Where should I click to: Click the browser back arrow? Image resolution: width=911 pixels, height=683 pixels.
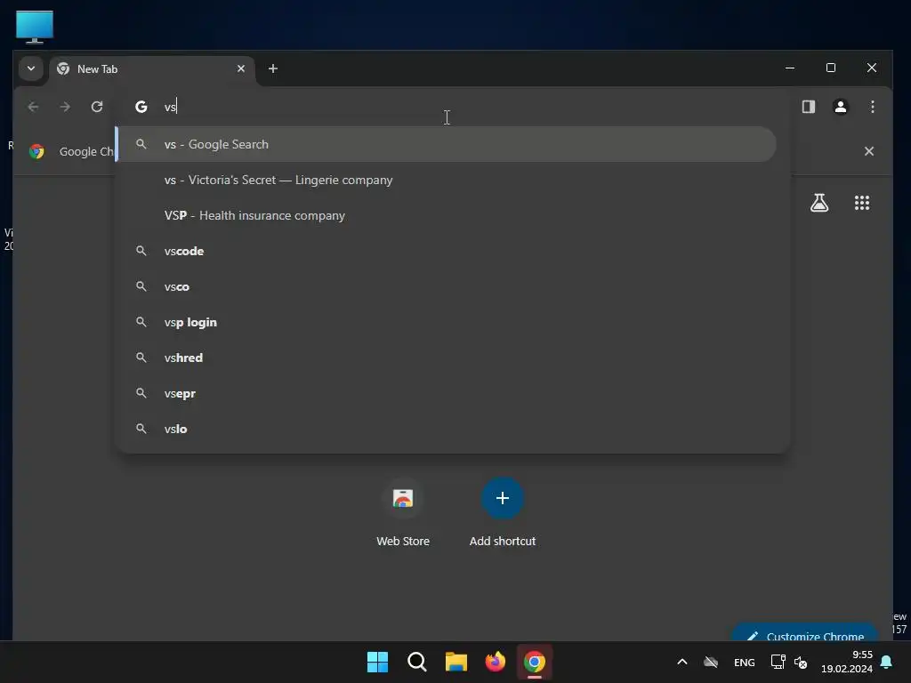point(33,107)
